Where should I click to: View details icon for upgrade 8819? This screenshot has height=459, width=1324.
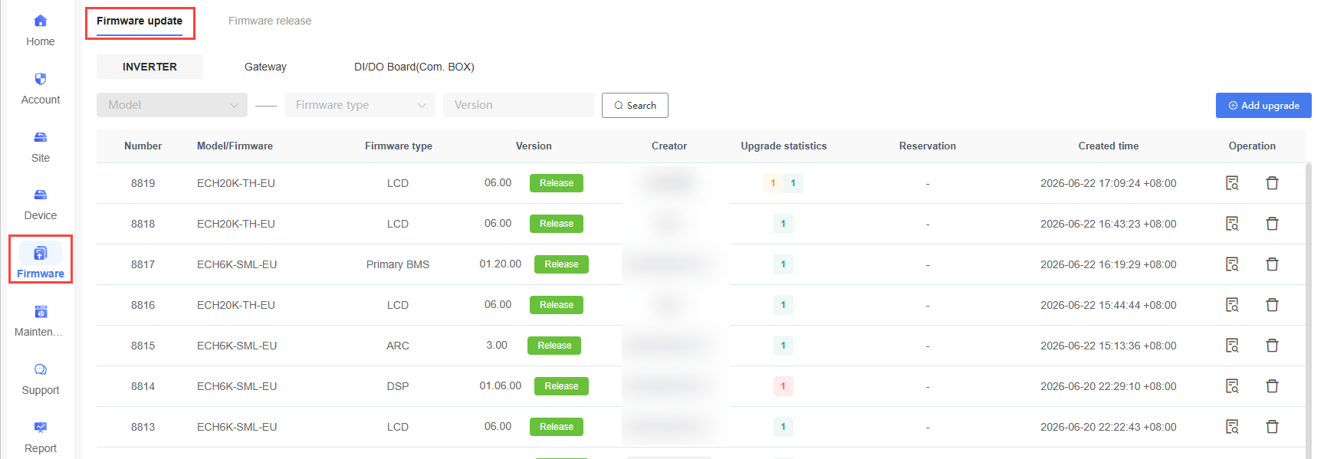(x=1232, y=183)
